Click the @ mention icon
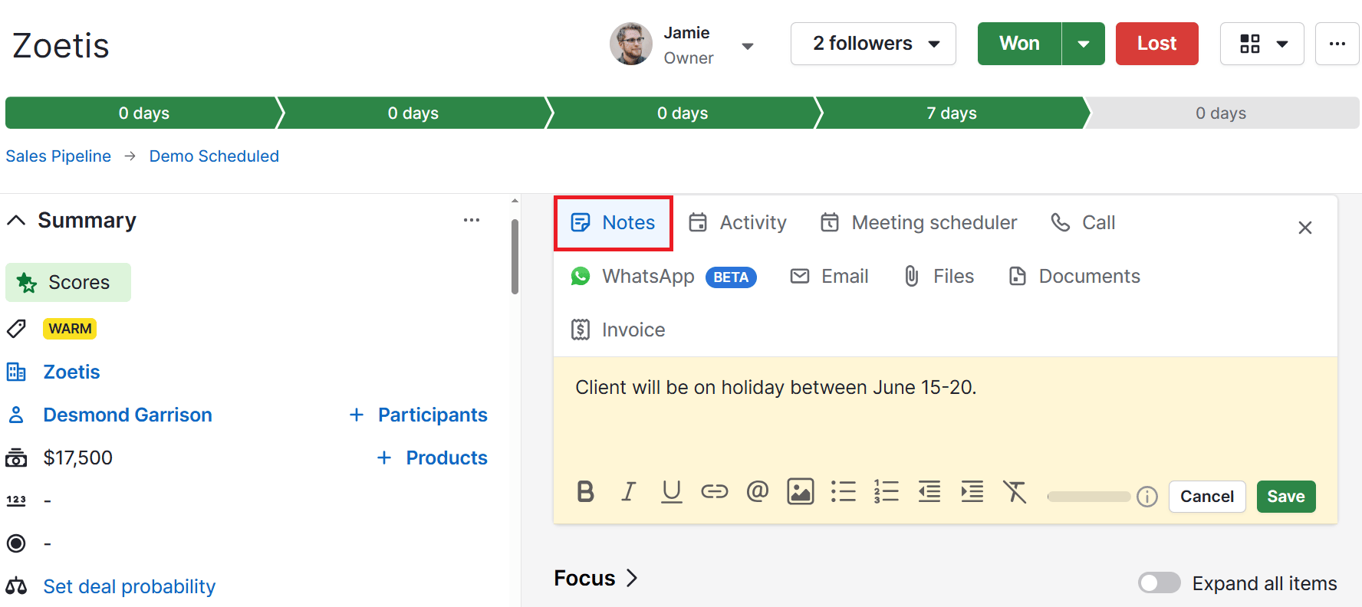 758,491
